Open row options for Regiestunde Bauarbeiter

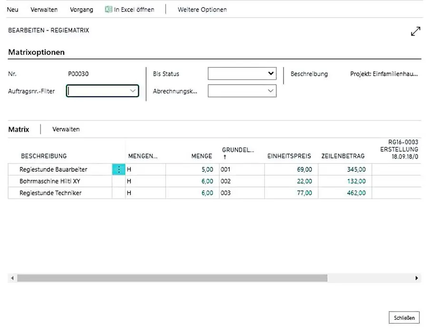click(119, 169)
